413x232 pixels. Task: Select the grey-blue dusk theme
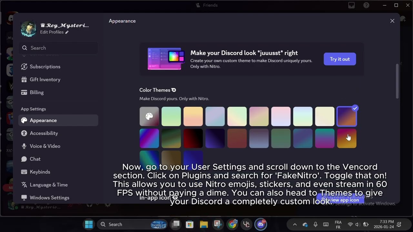tap(259, 139)
